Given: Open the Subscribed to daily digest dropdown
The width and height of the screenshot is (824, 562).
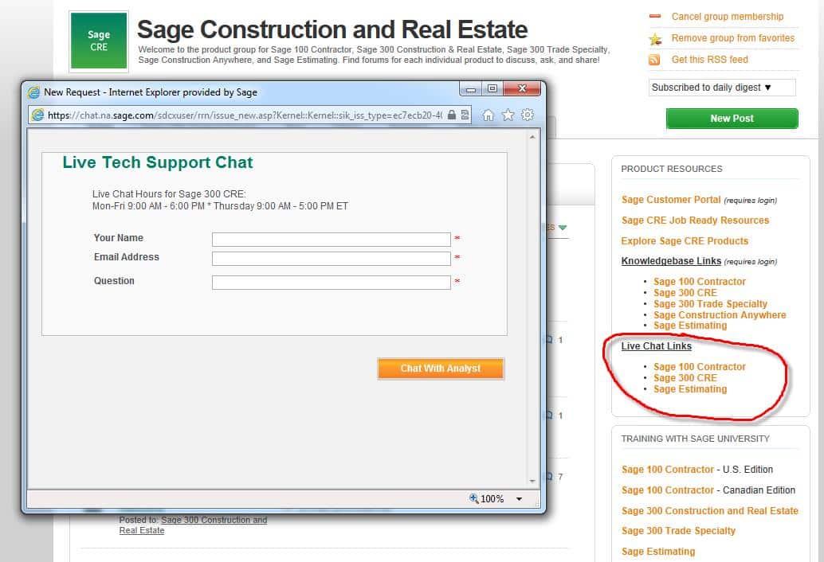Looking at the screenshot, I should (722, 88).
